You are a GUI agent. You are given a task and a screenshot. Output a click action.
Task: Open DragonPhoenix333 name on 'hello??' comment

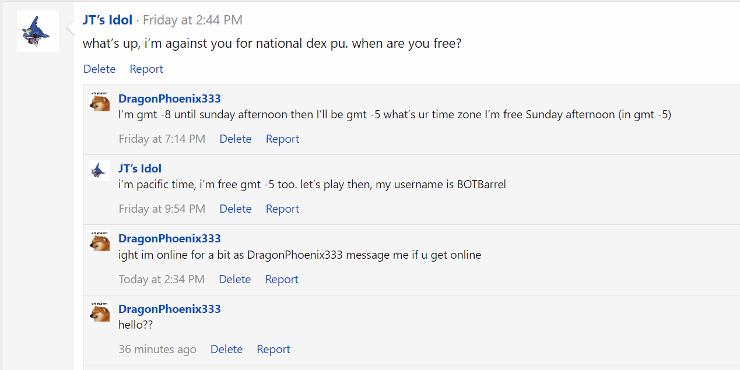pos(170,309)
